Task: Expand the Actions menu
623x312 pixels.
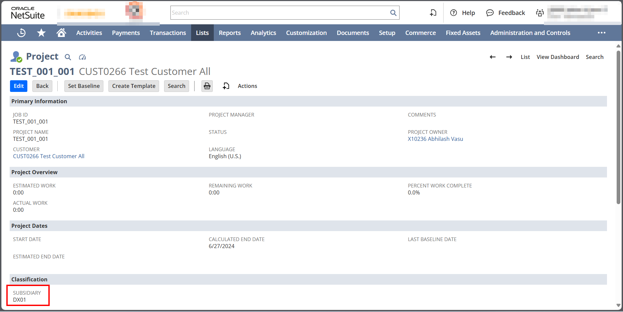Action: tap(247, 86)
